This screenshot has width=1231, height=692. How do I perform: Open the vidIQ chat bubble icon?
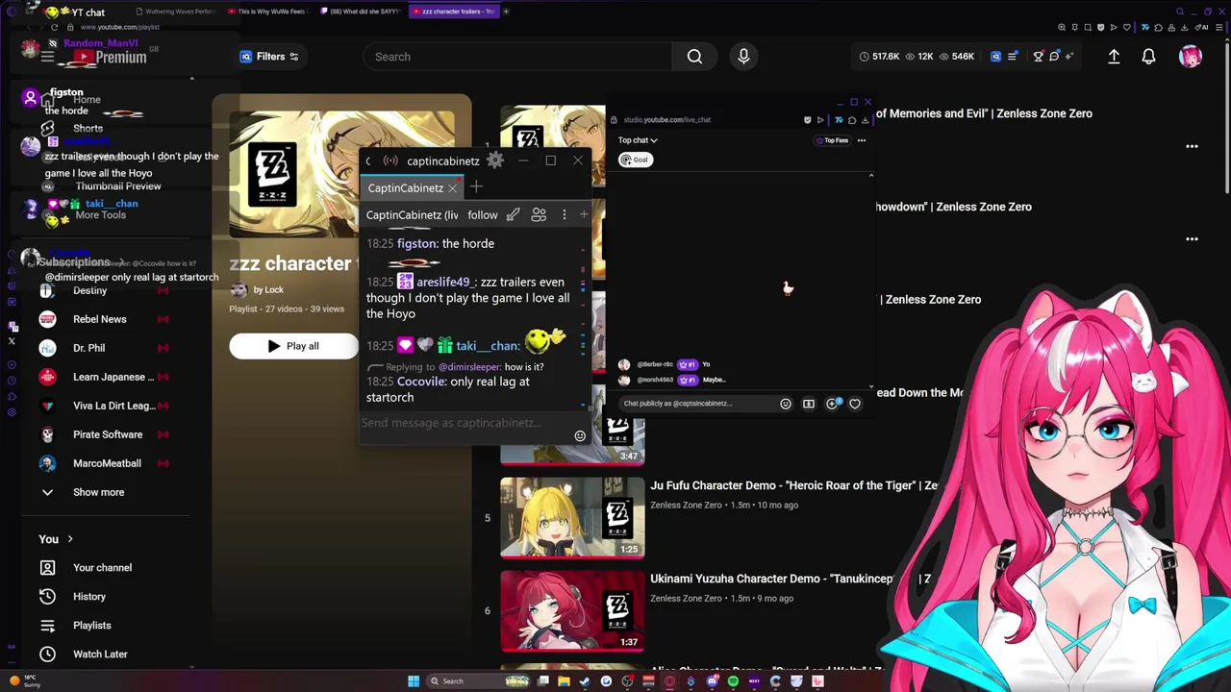click(x=1054, y=57)
